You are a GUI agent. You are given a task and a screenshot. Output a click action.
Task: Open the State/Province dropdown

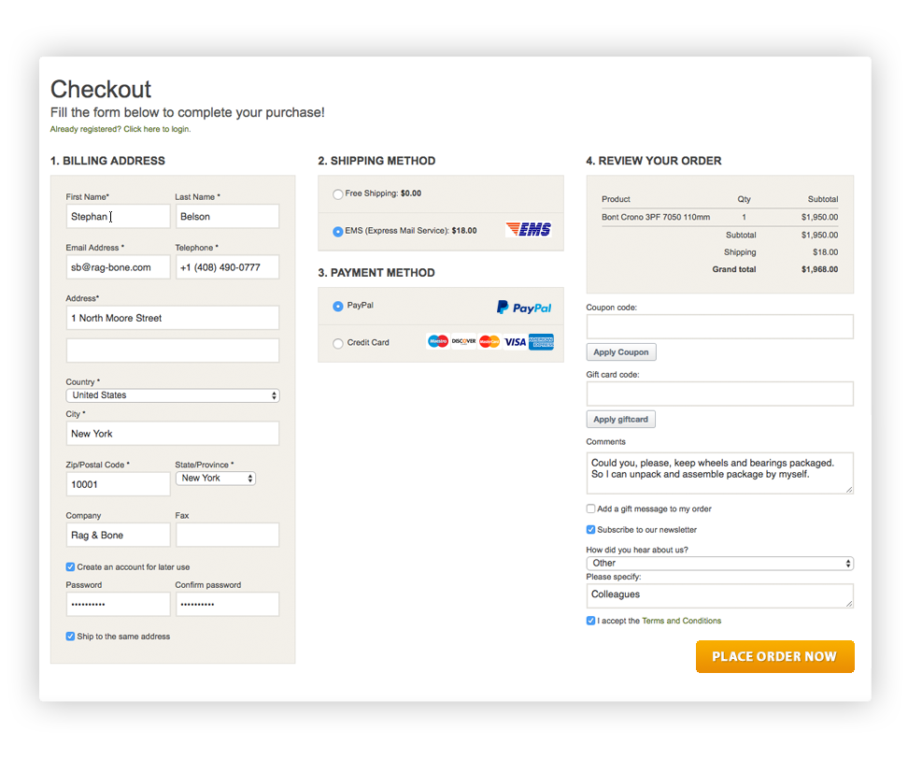[216, 479]
